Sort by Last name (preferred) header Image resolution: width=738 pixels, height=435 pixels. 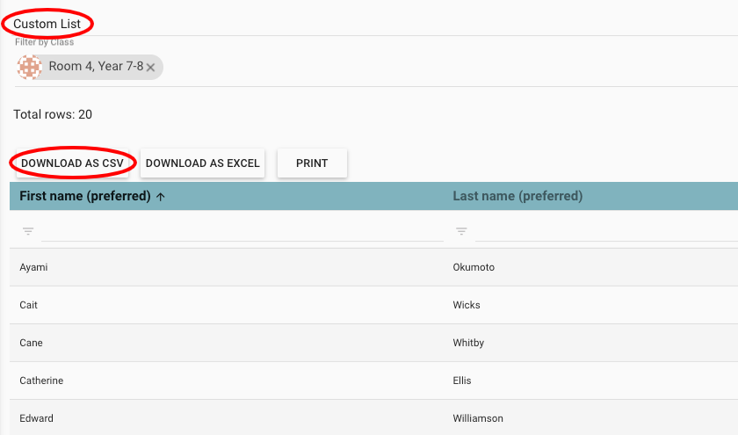click(517, 196)
